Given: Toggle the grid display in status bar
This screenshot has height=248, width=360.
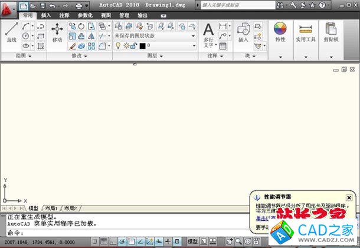Looking at the screenshot, I should click(104, 242).
